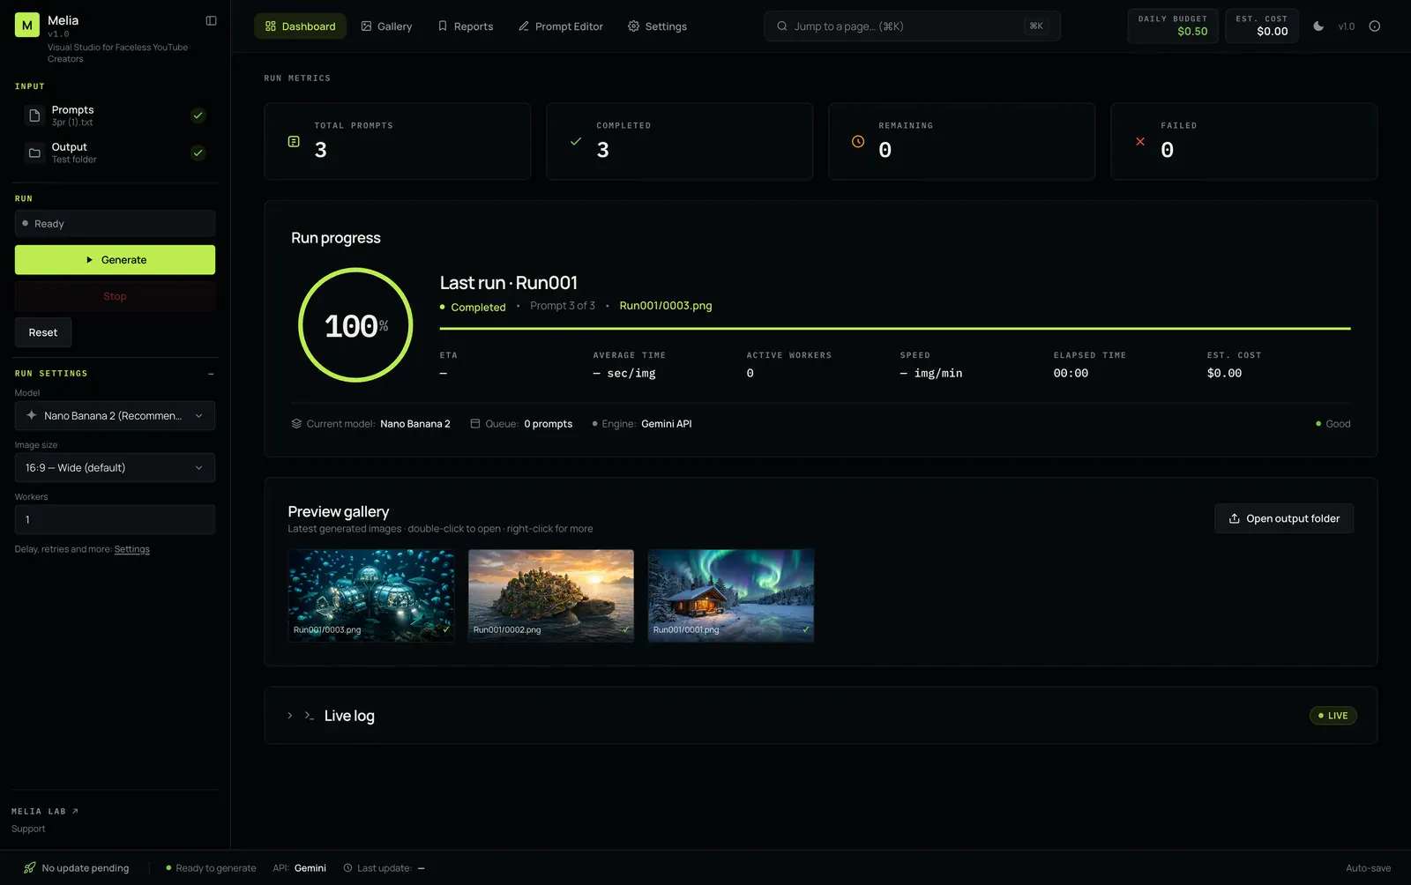Screen dimensions: 1411x885
Task: Click the Last update clock icon
Action: point(347,868)
